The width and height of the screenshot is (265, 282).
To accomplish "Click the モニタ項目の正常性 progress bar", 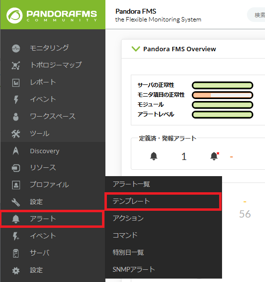I will tap(223, 95).
